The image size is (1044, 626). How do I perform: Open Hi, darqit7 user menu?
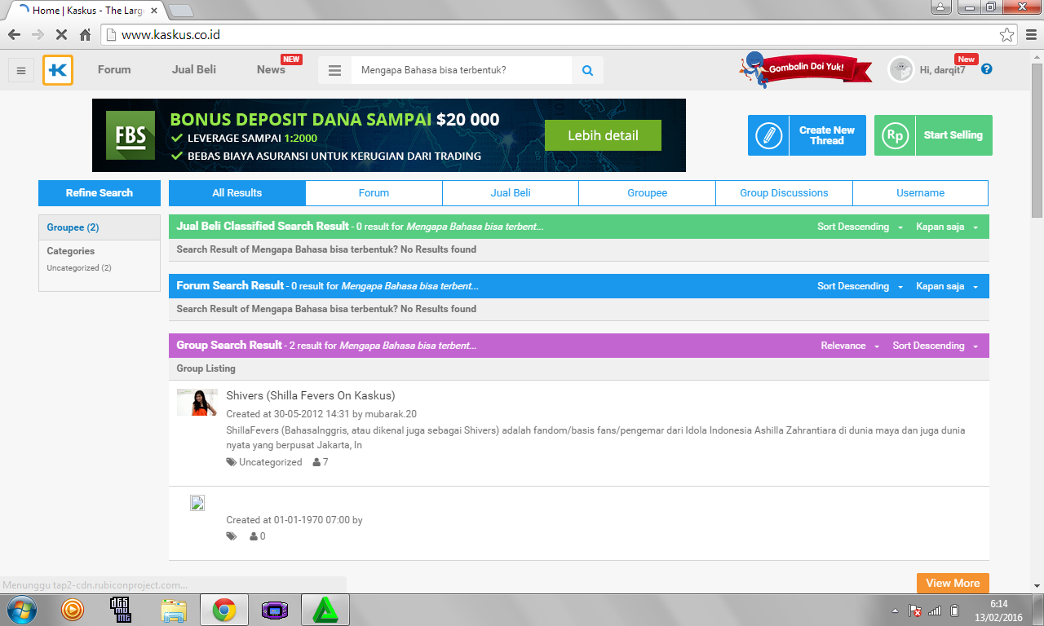[x=942, y=70]
